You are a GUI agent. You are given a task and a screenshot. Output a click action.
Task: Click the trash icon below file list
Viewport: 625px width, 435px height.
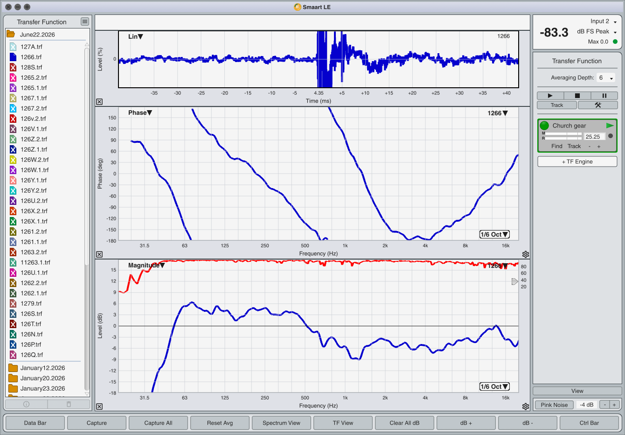[69, 404]
